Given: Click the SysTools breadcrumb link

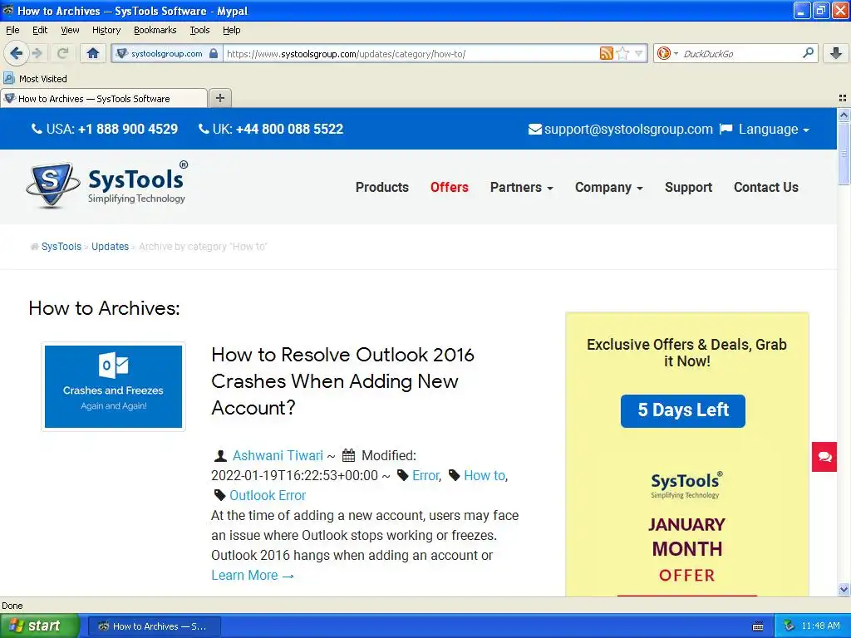Looking at the screenshot, I should tap(61, 246).
